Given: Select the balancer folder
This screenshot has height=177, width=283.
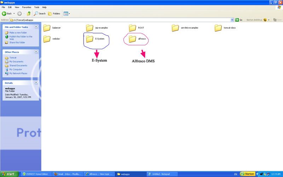Looking at the screenshot, I should [x=47, y=28].
